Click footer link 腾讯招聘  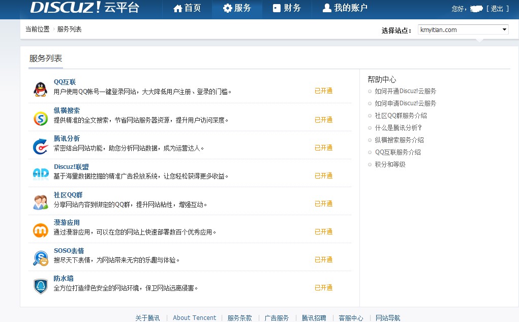(x=314, y=318)
